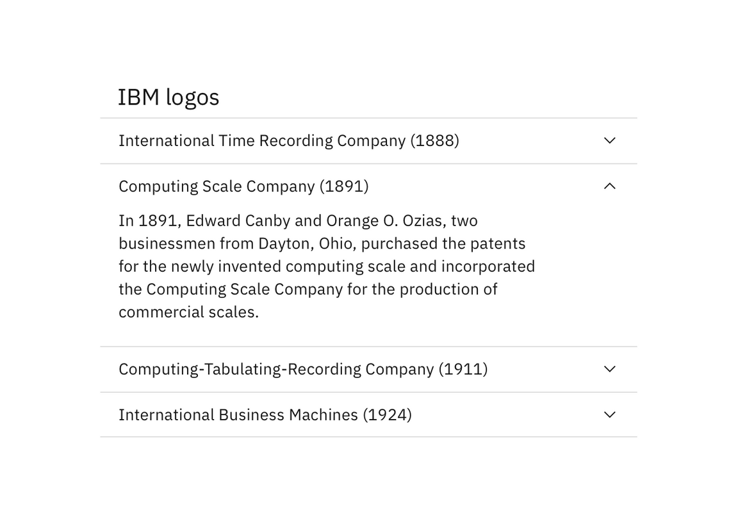Collapse the Computing Scale Company (1891) section
Viewport: 738px width, 519px height.
coord(243,186)
